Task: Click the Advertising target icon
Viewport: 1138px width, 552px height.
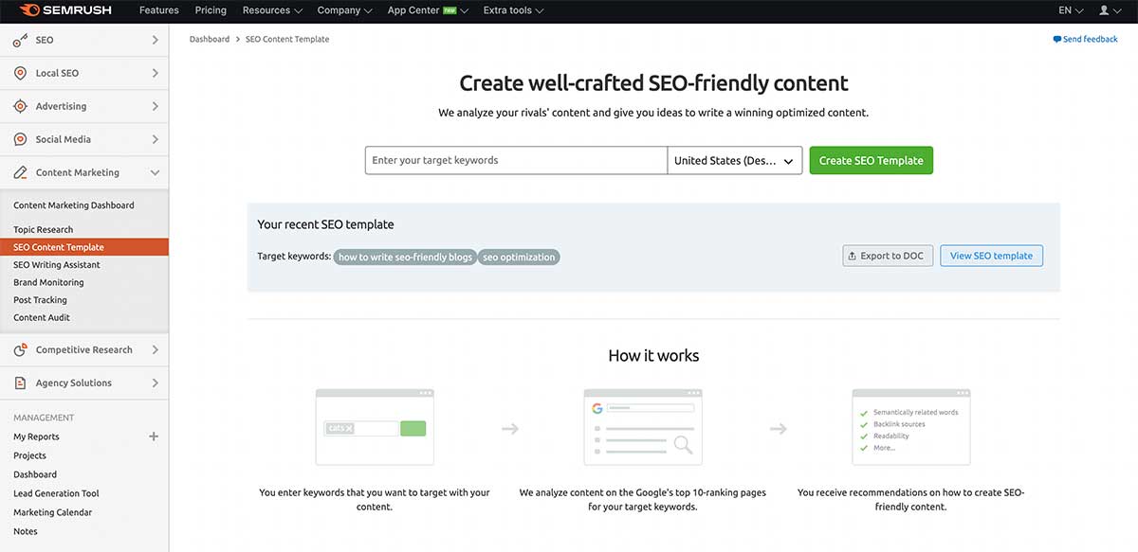Action: [20, 106]
